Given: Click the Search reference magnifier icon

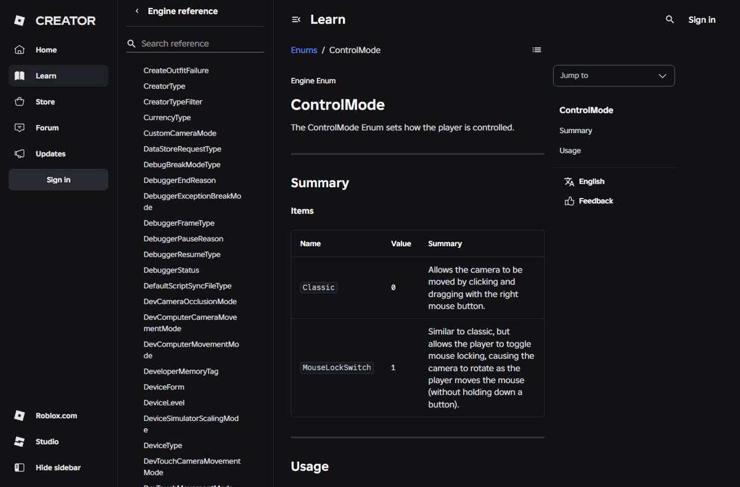Looking at the screenshot, I should tap(131, 44).
